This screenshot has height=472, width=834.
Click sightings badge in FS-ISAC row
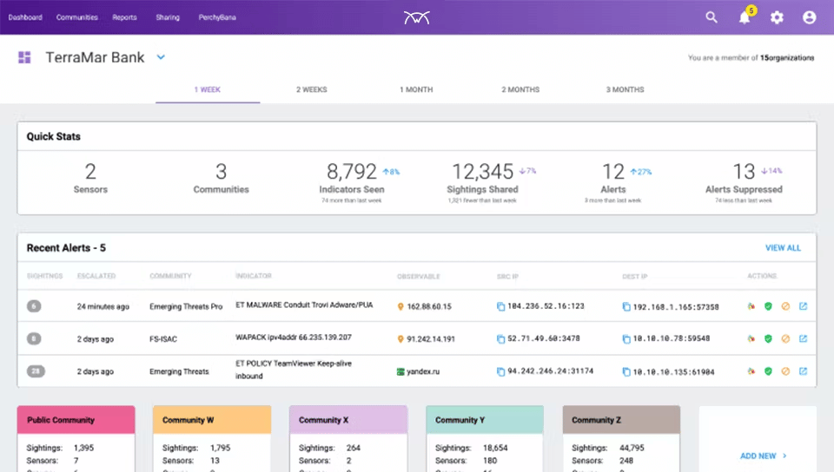tap(34, 338)
